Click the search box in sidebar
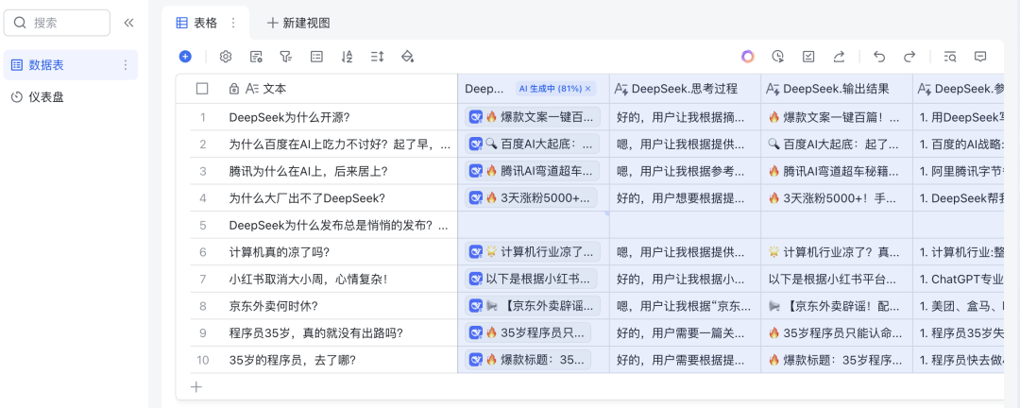 [58, 23]
